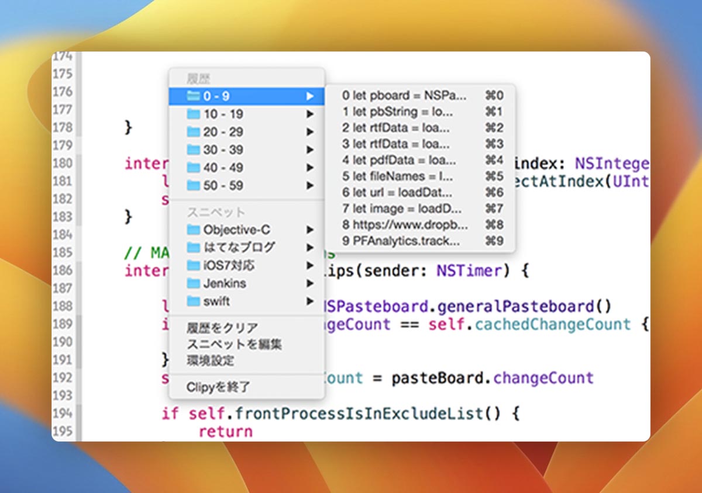Image resolution: width=702 pixels, height=493 pixels.
Task: Click the folder icon beside 40 - 49
Action: pyautogui.click(x=194, y=168)
